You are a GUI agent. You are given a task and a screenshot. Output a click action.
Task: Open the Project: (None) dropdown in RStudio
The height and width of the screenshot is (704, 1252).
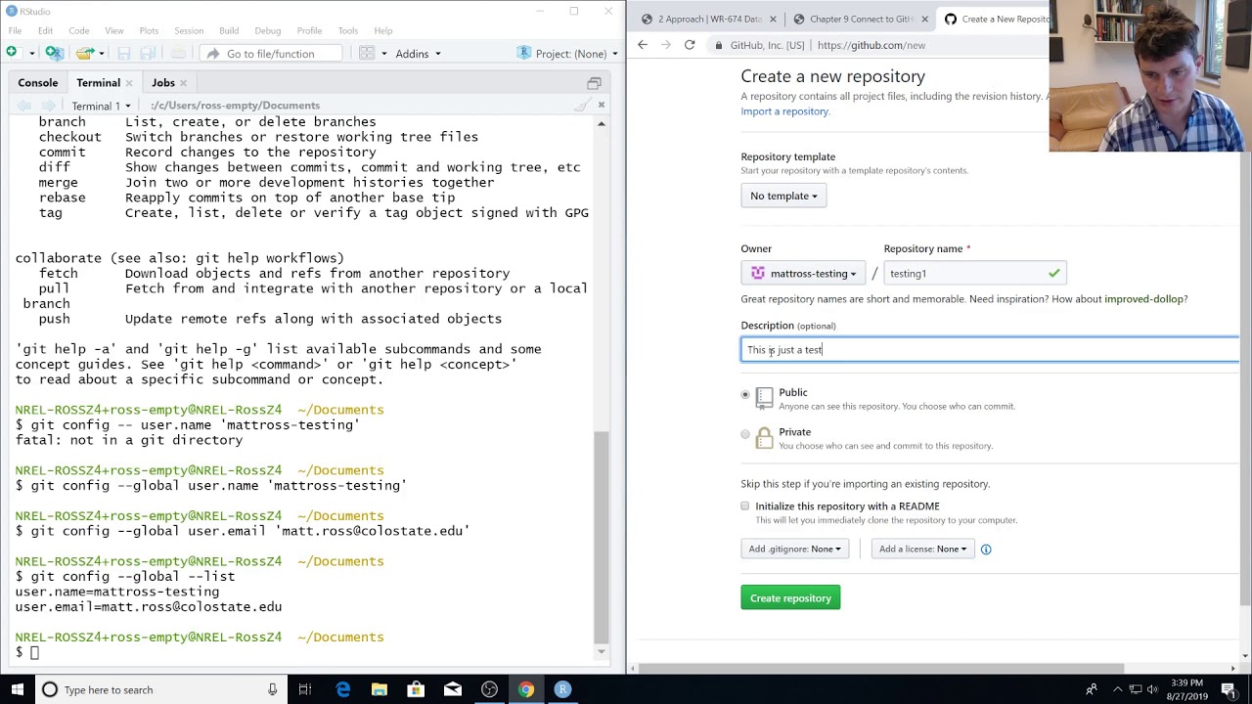tap(568, 54)
